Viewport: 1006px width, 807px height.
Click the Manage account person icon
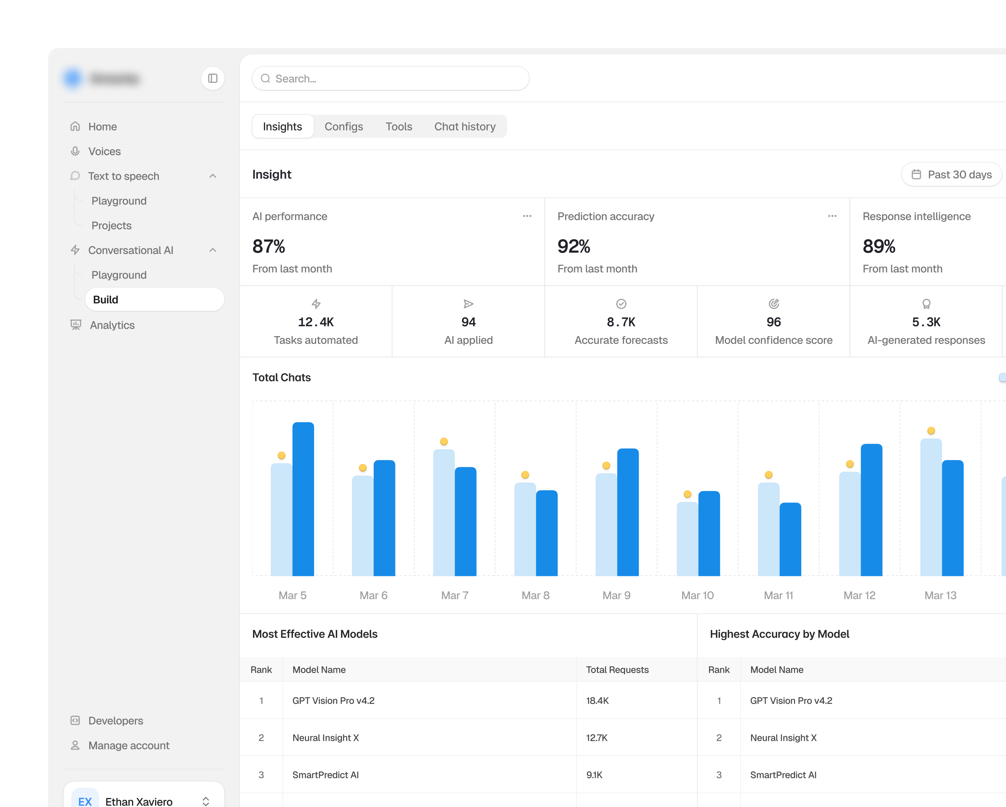click(75, 745)
